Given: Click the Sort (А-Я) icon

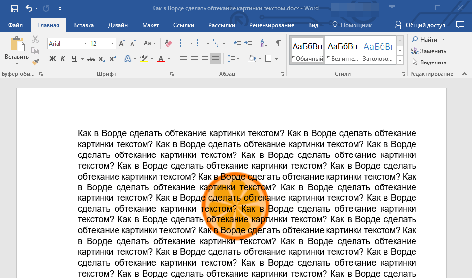Looking at the screenshot, I should pyautogui.click(x=263, y=43).
